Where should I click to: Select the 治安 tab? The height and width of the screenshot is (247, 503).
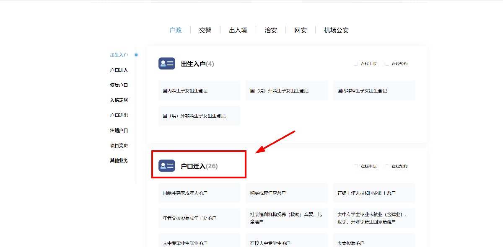(x=270, y=30)
